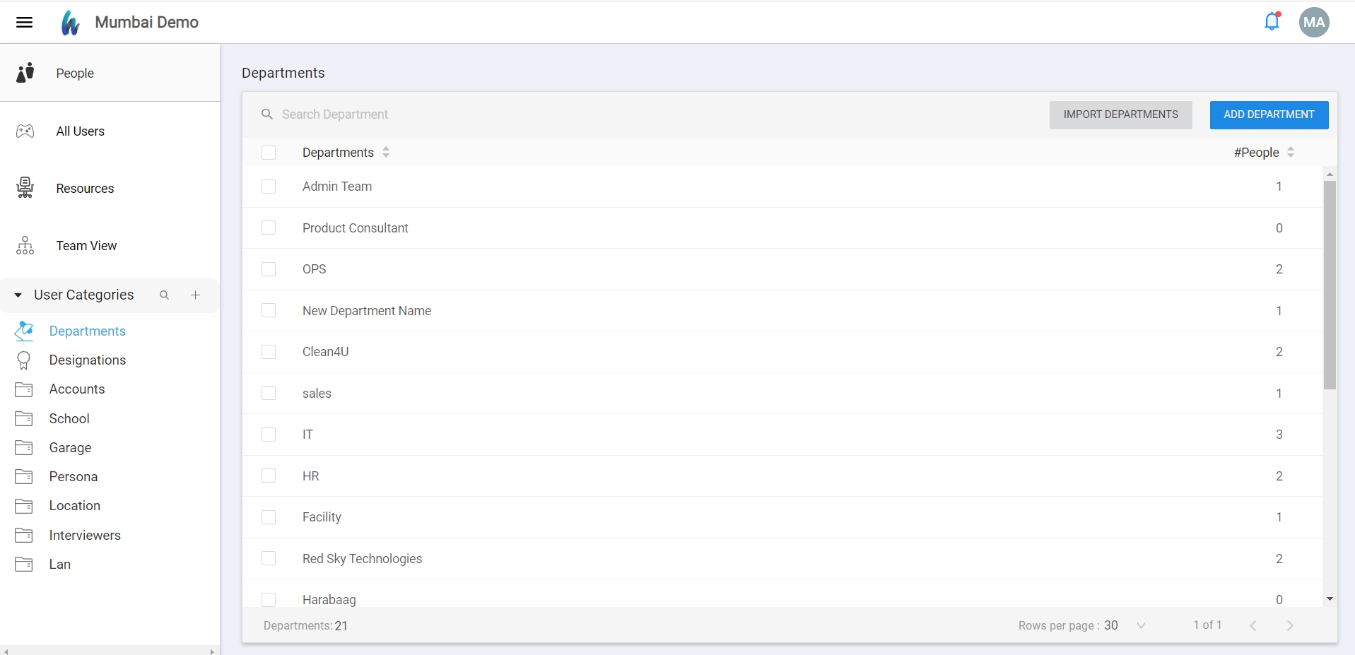Click the notification bell icon
1355x655 pixels.
[x=1272, y=22]
